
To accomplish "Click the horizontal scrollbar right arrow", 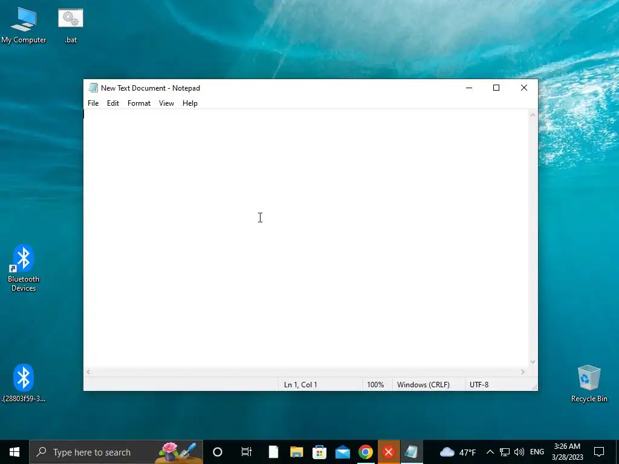I will click(x=523, y=372).
